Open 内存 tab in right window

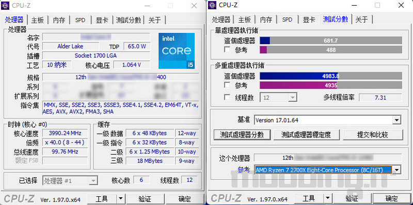(266, 20)
